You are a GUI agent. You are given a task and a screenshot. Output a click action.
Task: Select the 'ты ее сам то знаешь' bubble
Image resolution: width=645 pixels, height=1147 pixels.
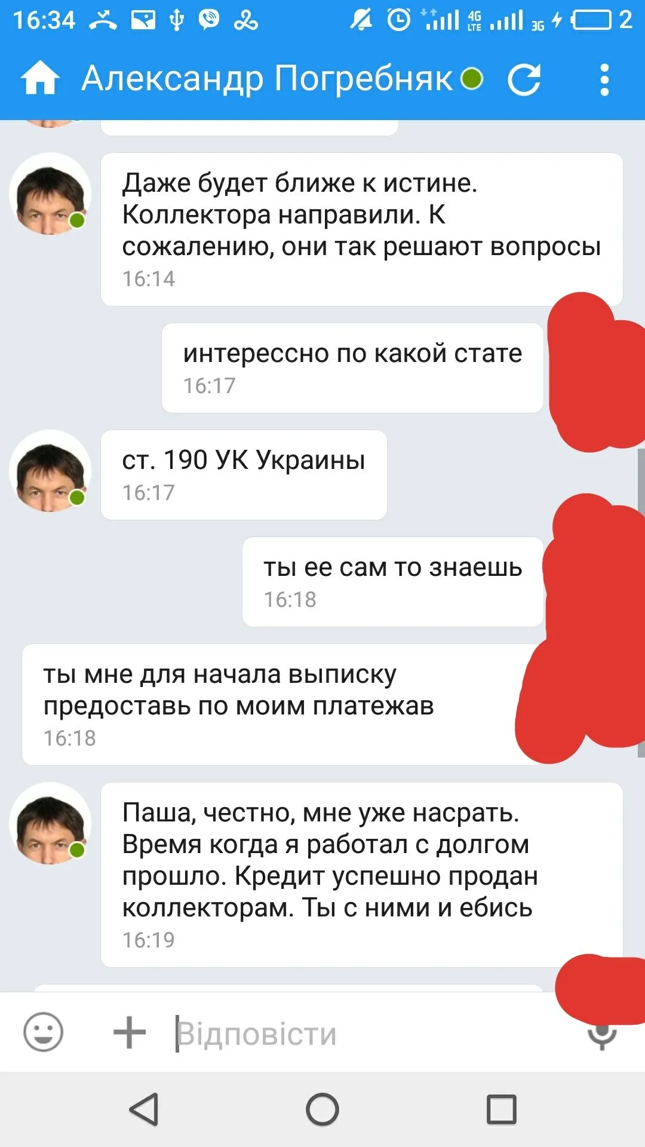[393, 582]
